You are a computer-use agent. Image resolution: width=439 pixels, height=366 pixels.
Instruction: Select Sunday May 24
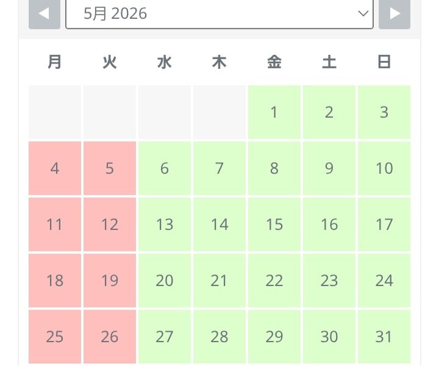coord(384,281)
